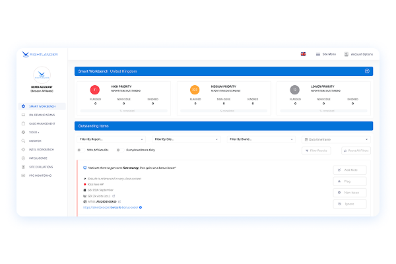Toggle the Completed Items Only option
The height and width of the screenshot is (264, 396).
pyautogui.click(x=117, y=150)
